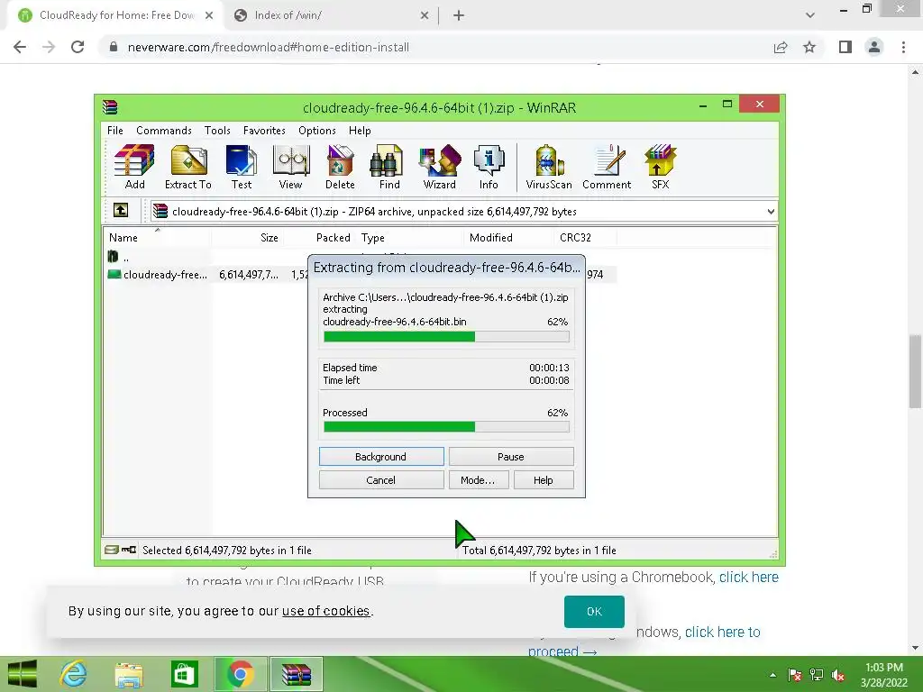Open the Windows Start button
The height and width of the screenshot is (692, 923).
pos(23,674)
